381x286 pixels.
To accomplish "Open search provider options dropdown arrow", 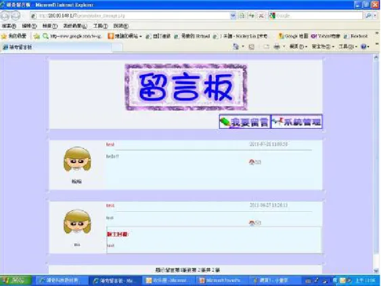I will coord(375,16).
